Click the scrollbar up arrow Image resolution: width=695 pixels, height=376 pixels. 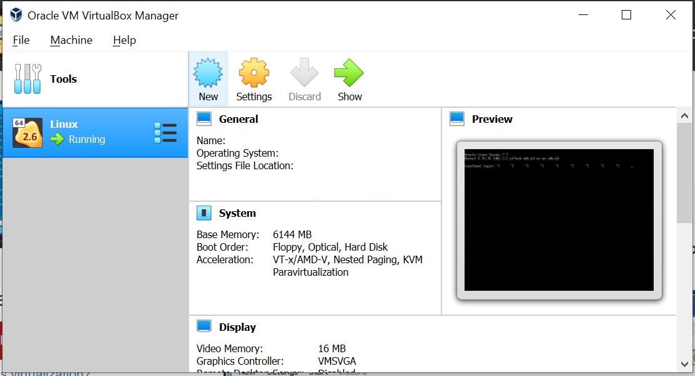pos(684,114)
